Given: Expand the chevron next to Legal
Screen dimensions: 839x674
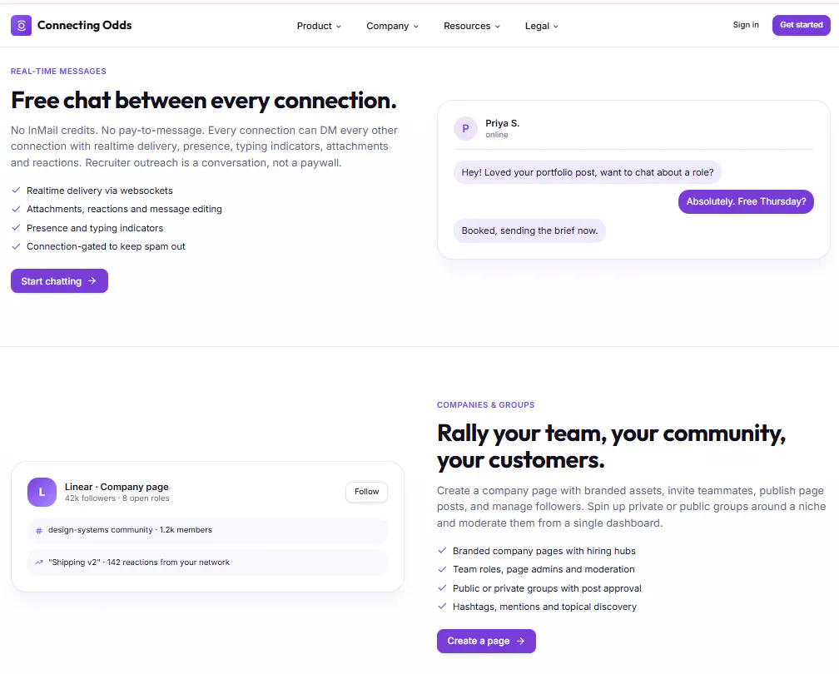Looking at the screenshot, I should [555, 27].
